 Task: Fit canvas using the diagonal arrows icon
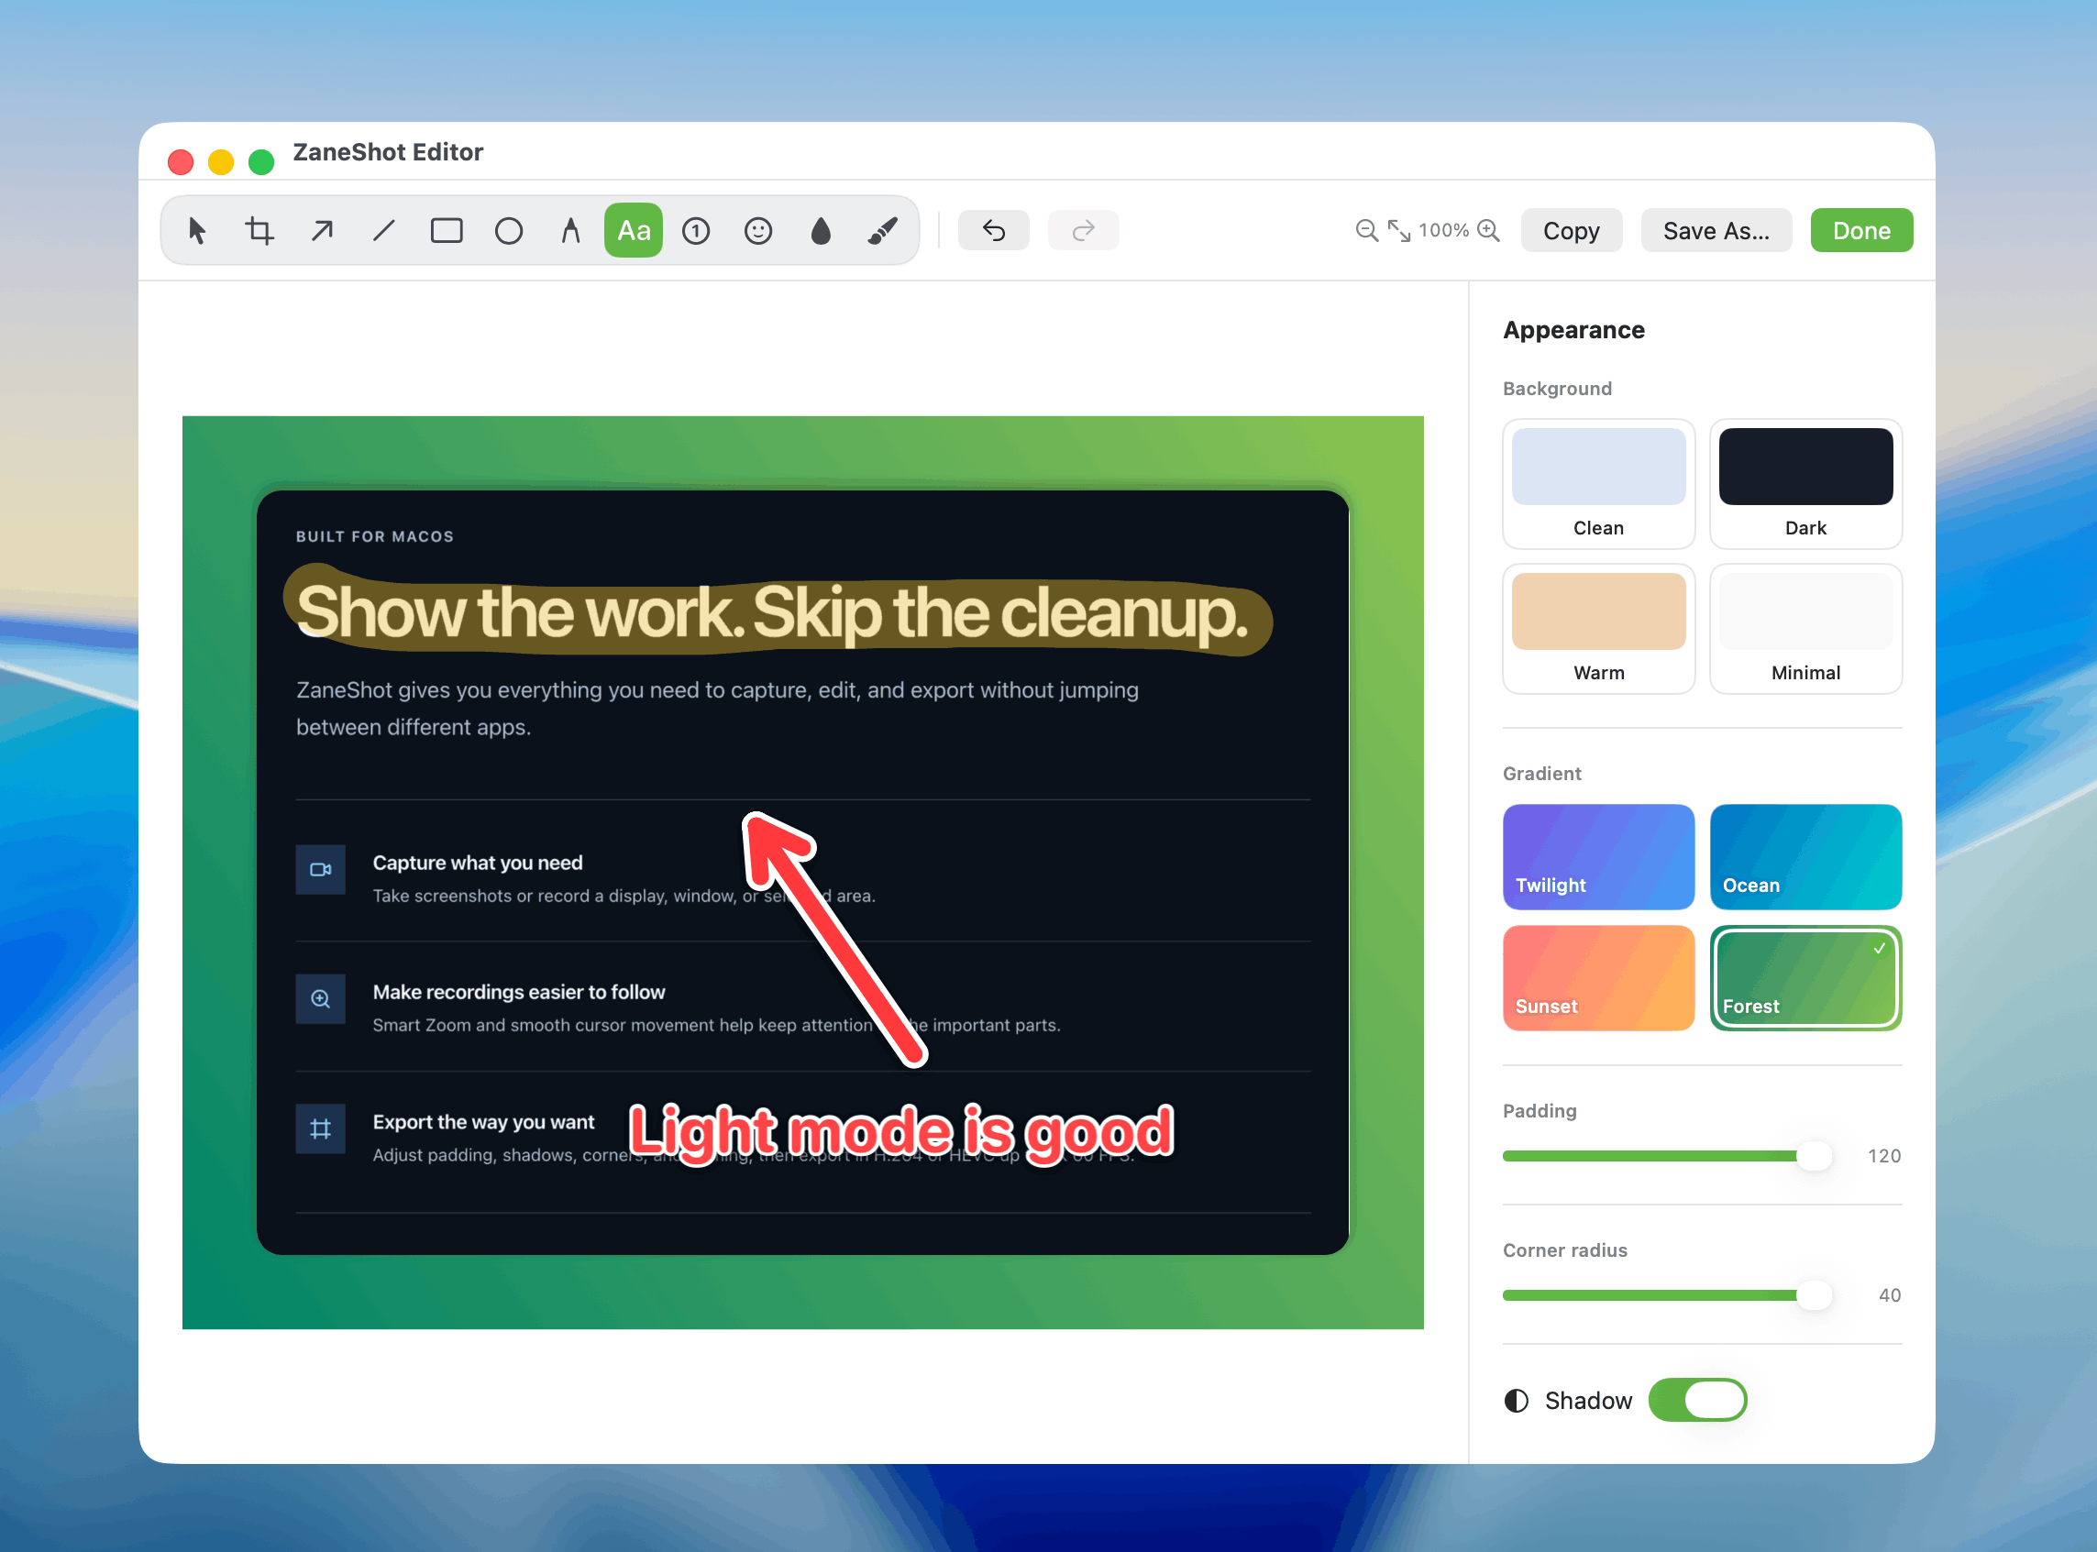click(x=1399, y=230)
